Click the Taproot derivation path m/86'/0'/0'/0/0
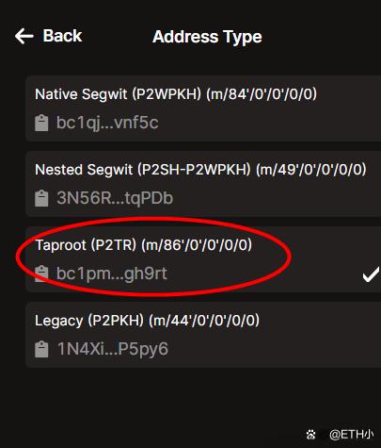The width and height of the screenshot is (381, 448). pyautogui.click(x=197, y=245)
